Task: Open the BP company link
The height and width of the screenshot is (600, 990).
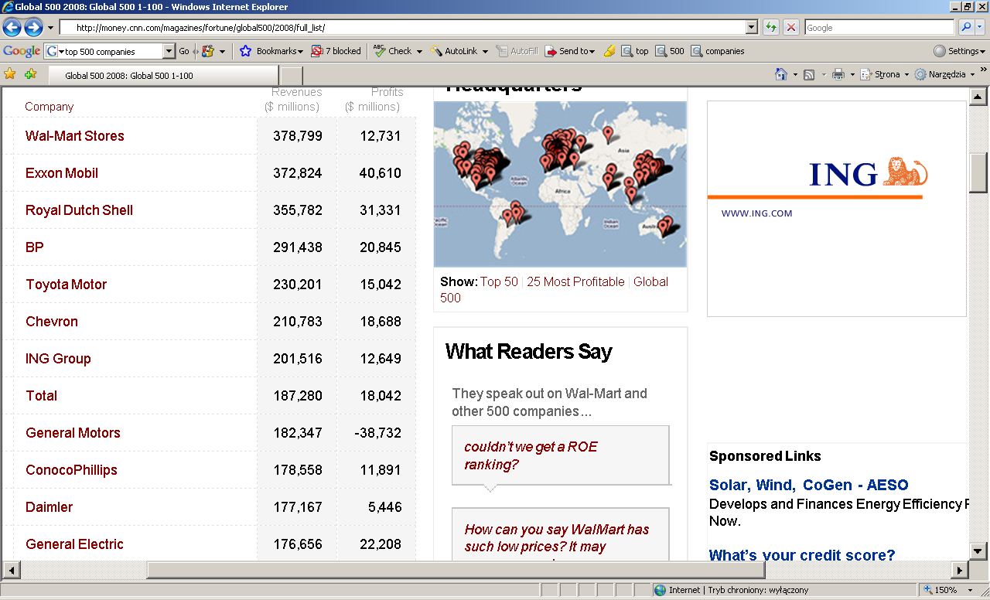Action: click(x=35, y=247)
